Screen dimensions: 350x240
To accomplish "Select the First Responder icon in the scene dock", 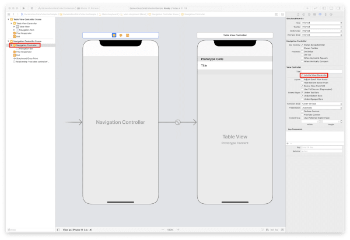I will 121,35.
